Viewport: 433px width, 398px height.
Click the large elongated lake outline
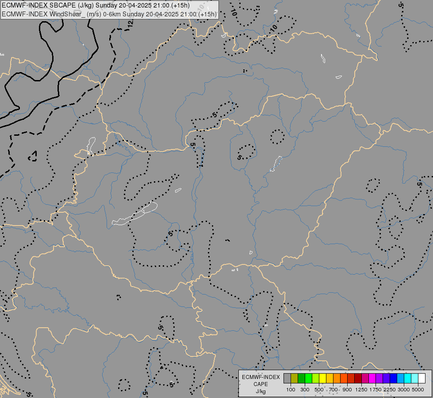tap(135, 214)
